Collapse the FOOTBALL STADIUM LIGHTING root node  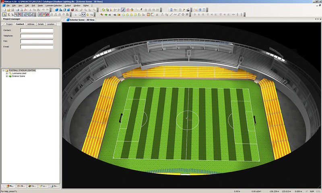tap(3, 71)
